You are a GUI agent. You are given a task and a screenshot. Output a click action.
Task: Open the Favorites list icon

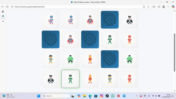[x=159, y=7]
